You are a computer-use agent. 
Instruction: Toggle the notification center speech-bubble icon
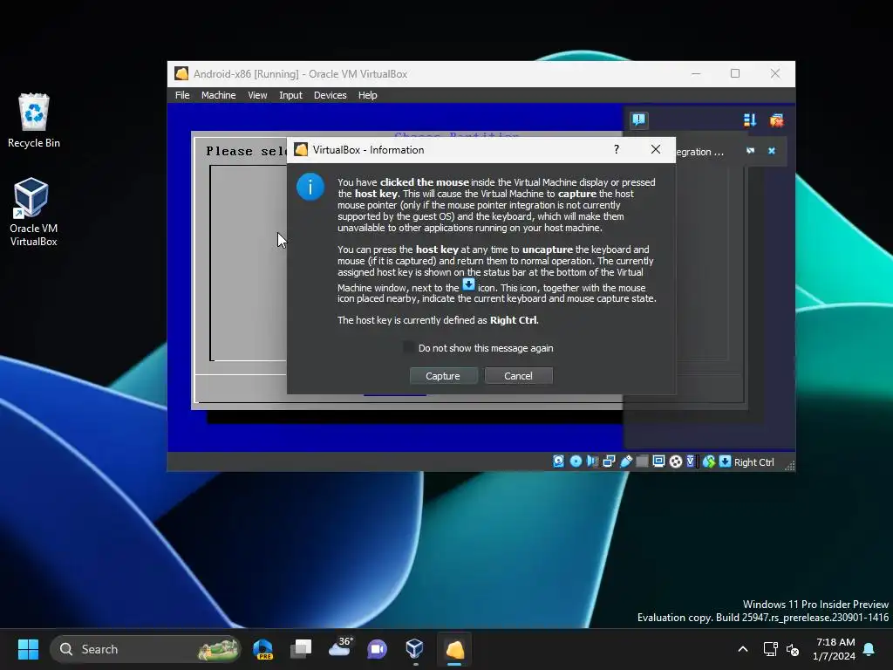[639, 120]
